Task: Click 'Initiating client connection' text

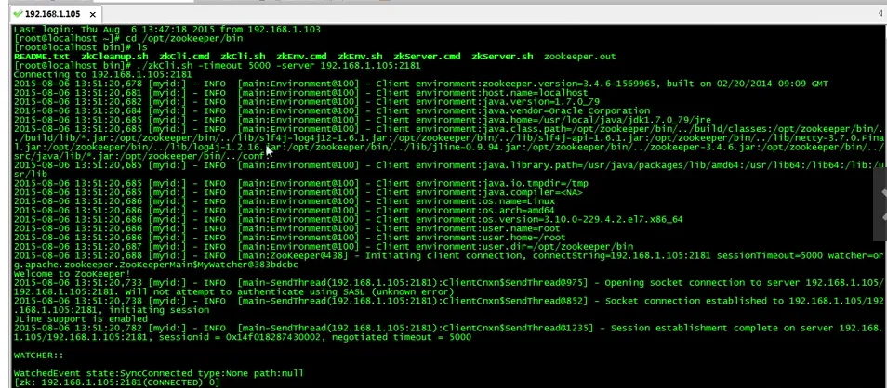Action: (x=445, y=255)
